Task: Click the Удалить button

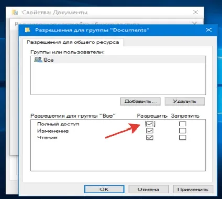Action: click(x=185, y=101)
